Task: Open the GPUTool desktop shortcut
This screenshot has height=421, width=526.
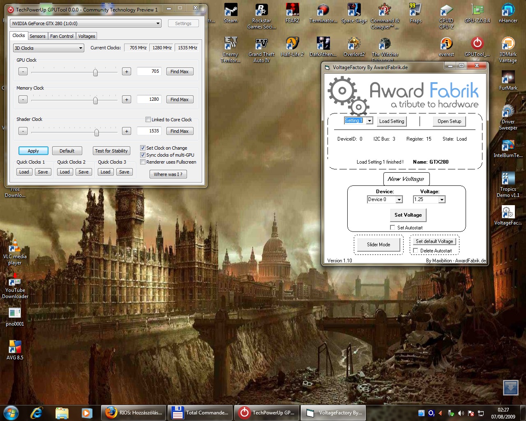Action: click(x=477, y=46)
